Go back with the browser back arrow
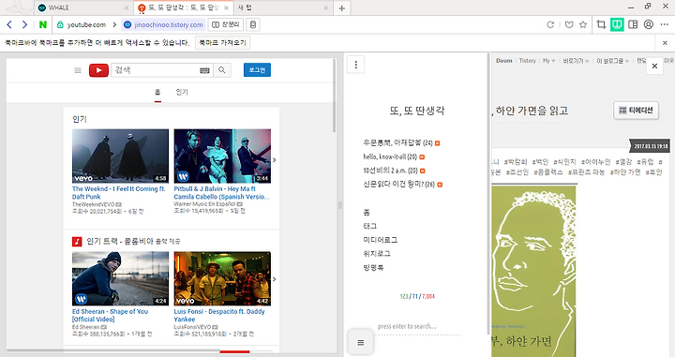Viewport: 675px width, 357px height. click(x=9, y=24)
